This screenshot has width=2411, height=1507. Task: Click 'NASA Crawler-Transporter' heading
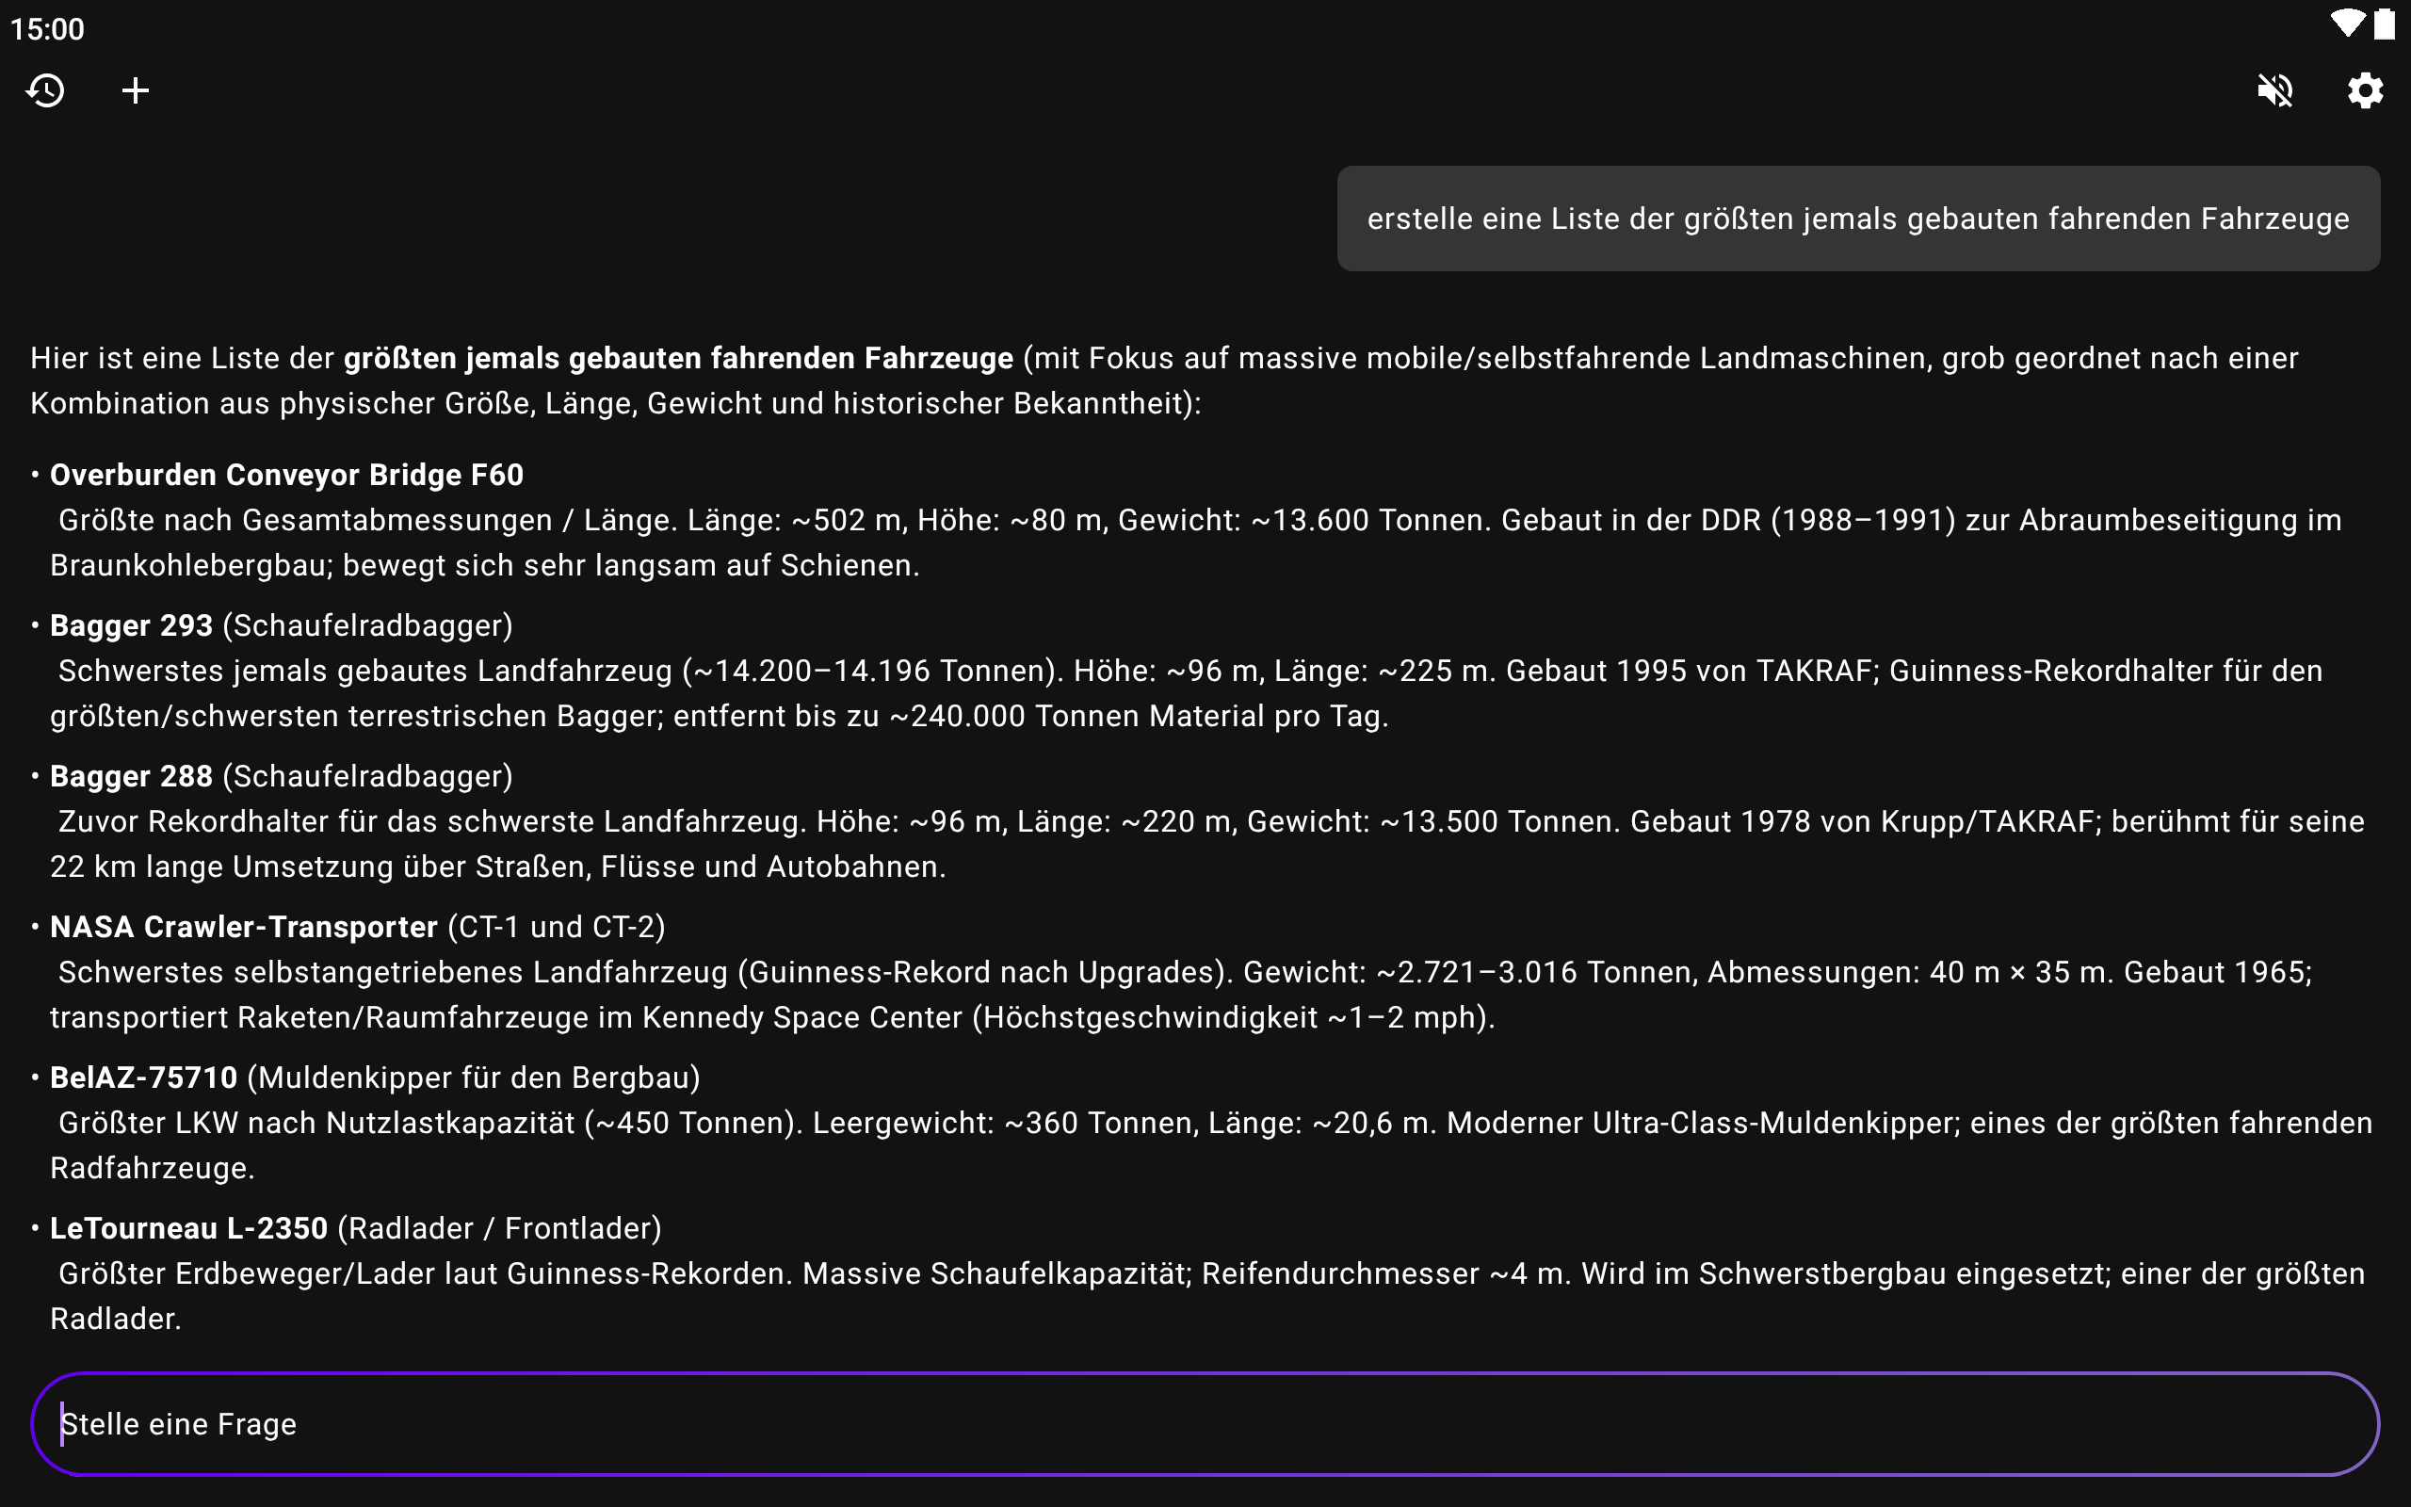243,926
